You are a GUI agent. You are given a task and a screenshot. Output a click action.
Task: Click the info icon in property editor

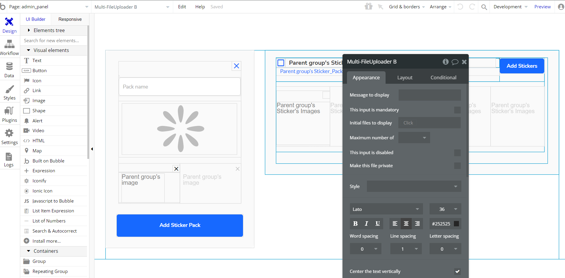(x=445, y=62)
